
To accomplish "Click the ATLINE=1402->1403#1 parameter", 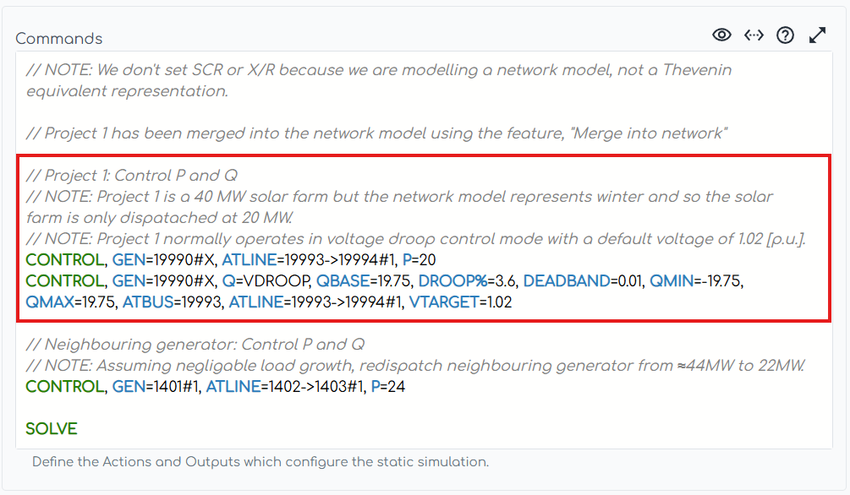I will coord(285,387).
